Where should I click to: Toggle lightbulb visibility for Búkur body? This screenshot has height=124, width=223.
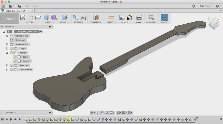(x=15, y=57)
